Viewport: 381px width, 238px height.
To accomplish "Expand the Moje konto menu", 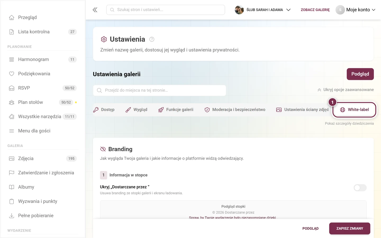I will (356, 10).
